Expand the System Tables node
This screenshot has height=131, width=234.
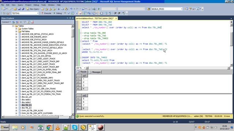16,29
